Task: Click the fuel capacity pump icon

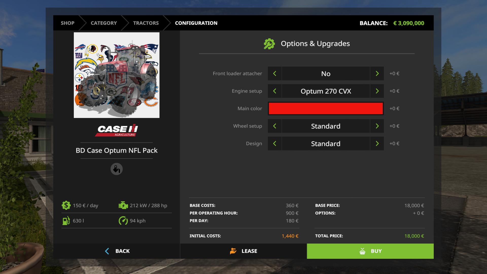Action: [x=66, y=221]
